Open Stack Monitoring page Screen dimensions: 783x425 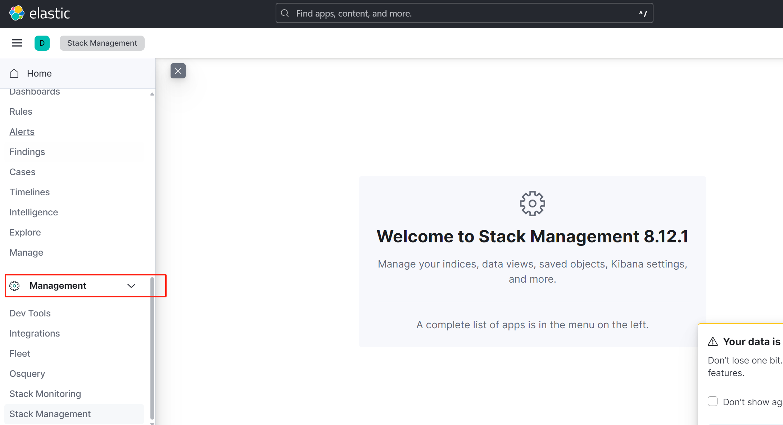[45, 394]
